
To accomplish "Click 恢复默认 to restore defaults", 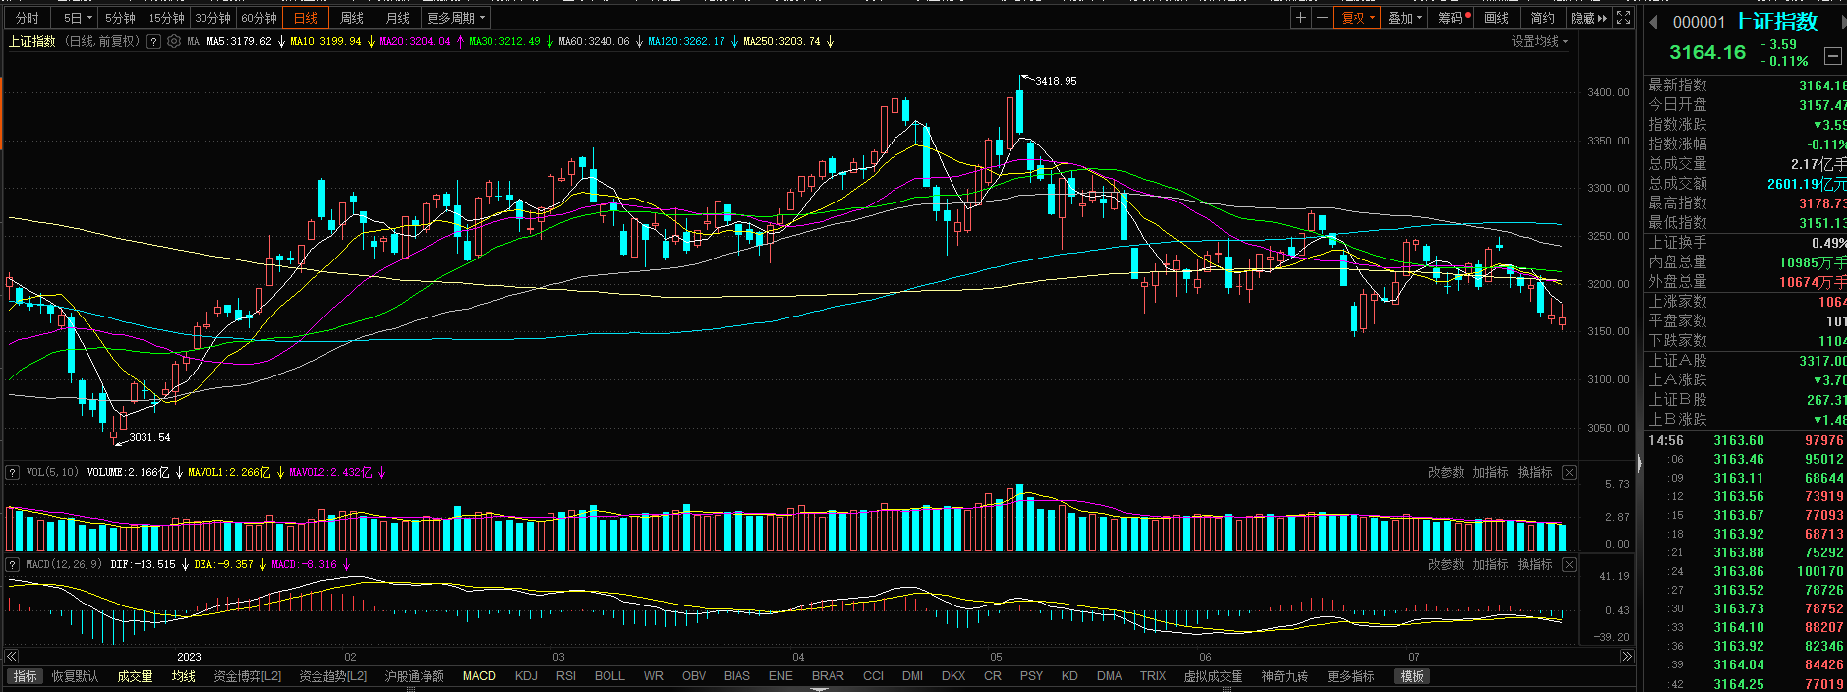I will pyautogui.click(x=75, y=676).
